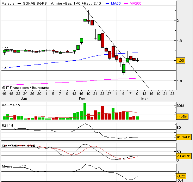193x182 pixels.
Task: Click the yellow -0.22 momentum value tag
Action: (x=181, y=176)
